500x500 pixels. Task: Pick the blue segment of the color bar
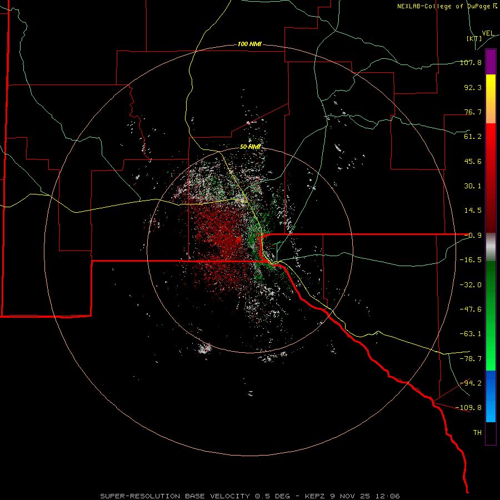point(491,396)
